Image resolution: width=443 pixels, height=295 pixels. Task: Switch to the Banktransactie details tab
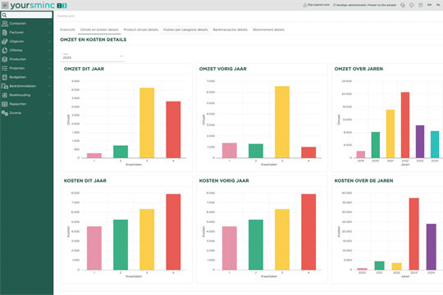click(231, 29)
